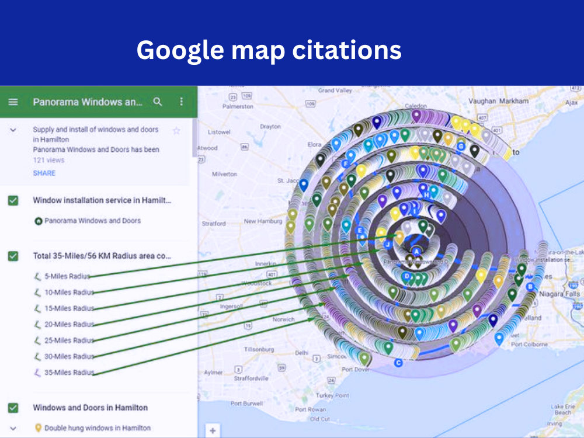Image resolution: width=584 pixels, height=438 pixels.
Task: Click the blue marker labeled J on the map
Action: click(x=388, y=244)
